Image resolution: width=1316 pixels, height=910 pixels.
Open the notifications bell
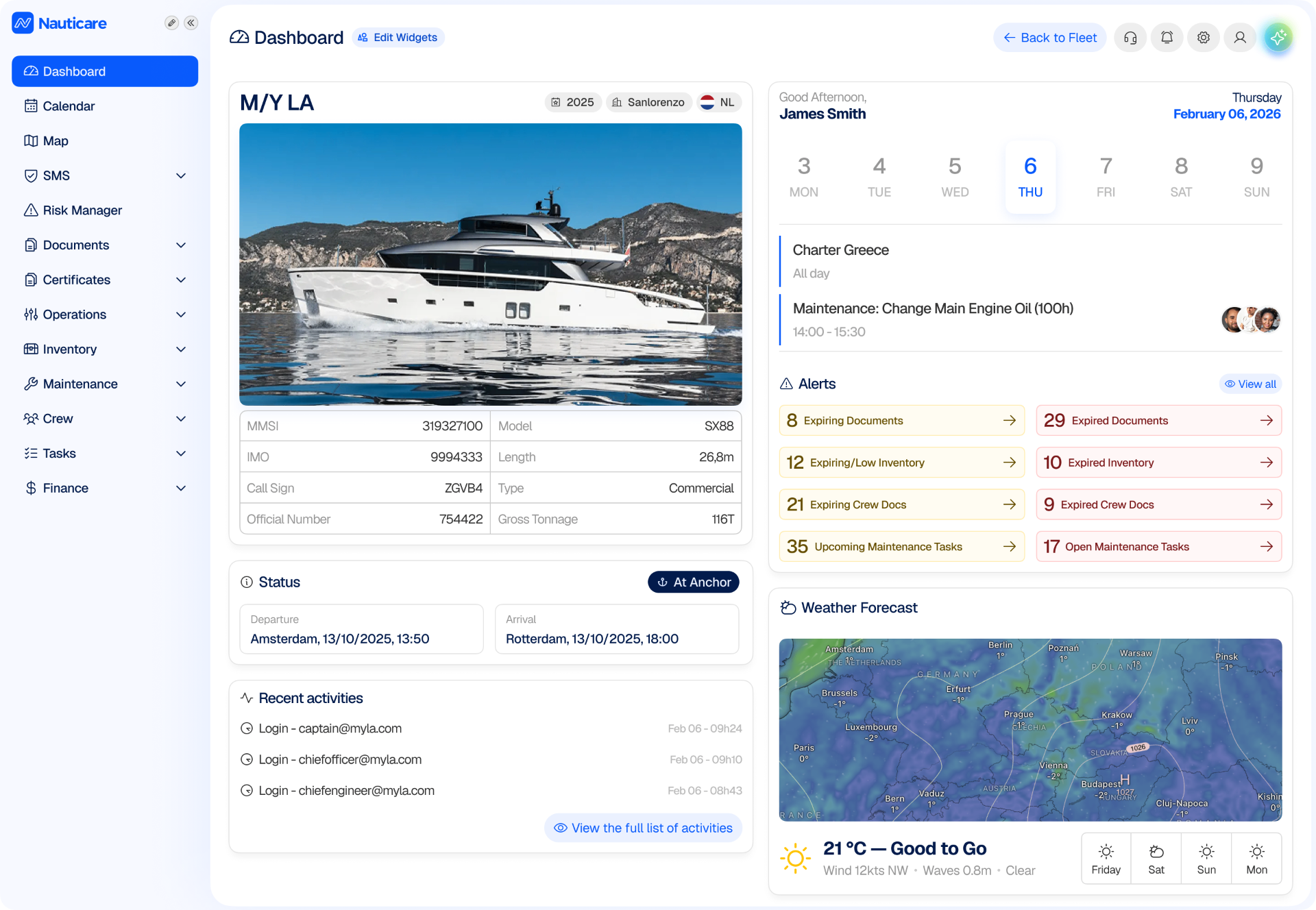[1167, 38]
